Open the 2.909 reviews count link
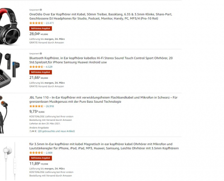Image resolution: width=224 pixels, height=181 pixels. (x=49, y=153)
